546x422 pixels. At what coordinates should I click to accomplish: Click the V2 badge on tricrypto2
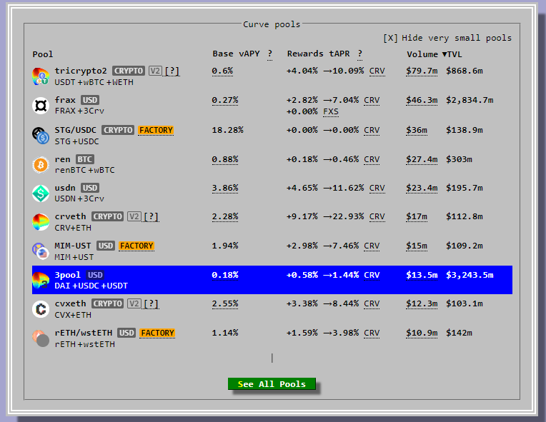click(x=155, y=71)
